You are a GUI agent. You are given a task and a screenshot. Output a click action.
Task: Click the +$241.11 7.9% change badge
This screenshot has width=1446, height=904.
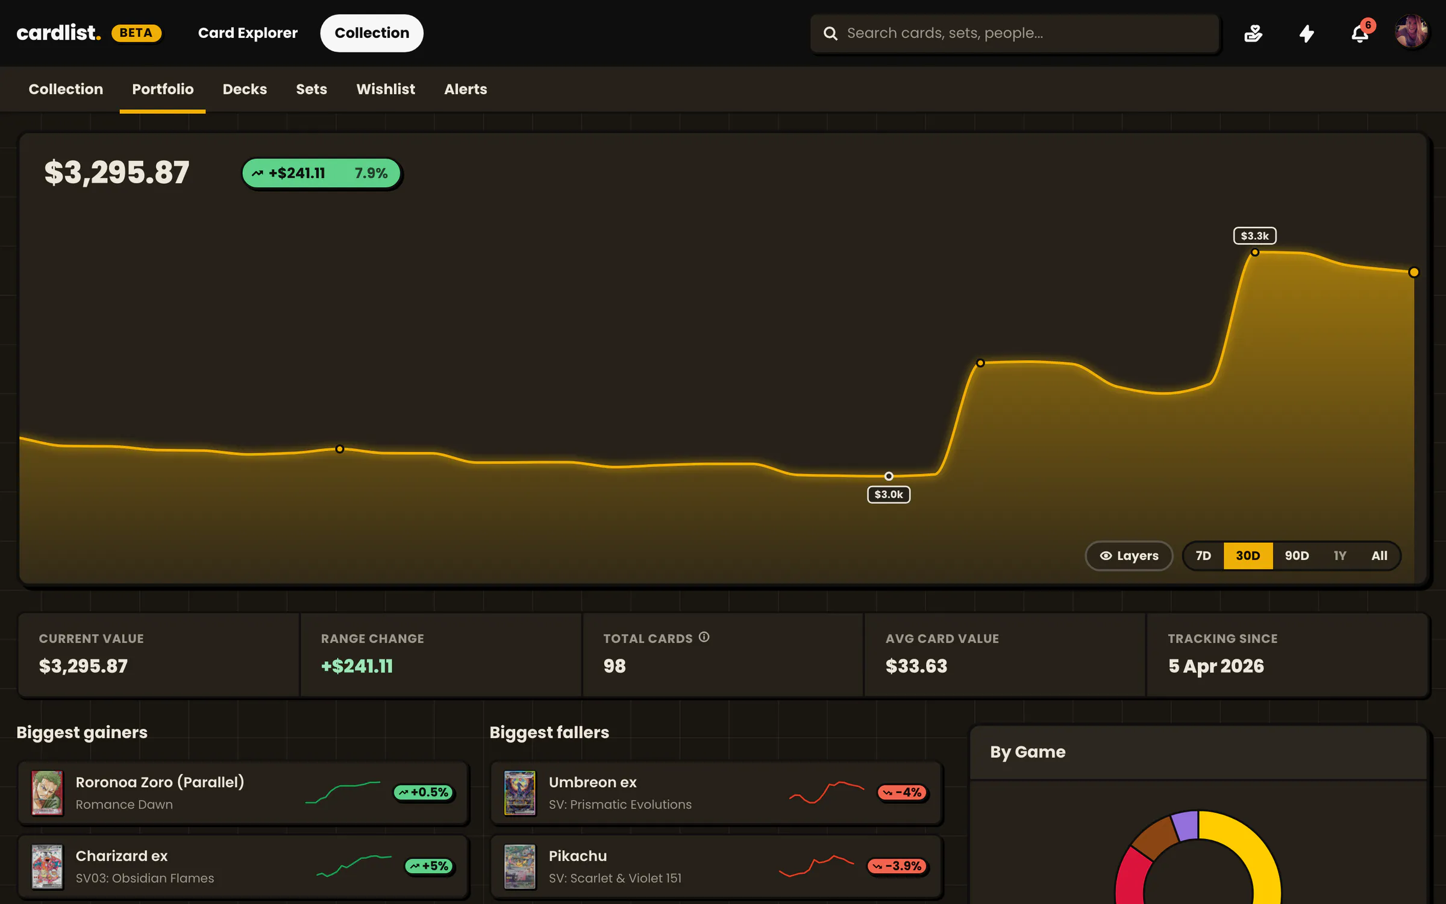(x=322, y=174)
